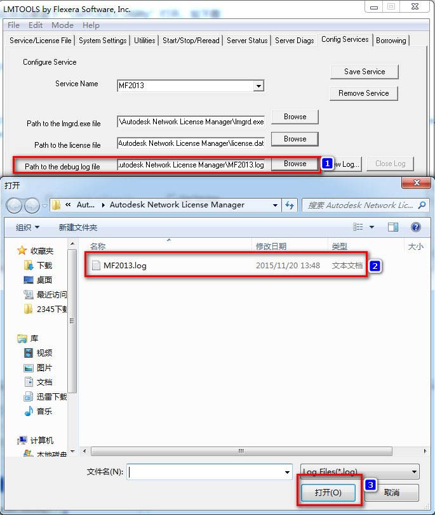Open the 组织 organize dropdown
This screenshot has height=515, width=435.
tap(27, 227)
